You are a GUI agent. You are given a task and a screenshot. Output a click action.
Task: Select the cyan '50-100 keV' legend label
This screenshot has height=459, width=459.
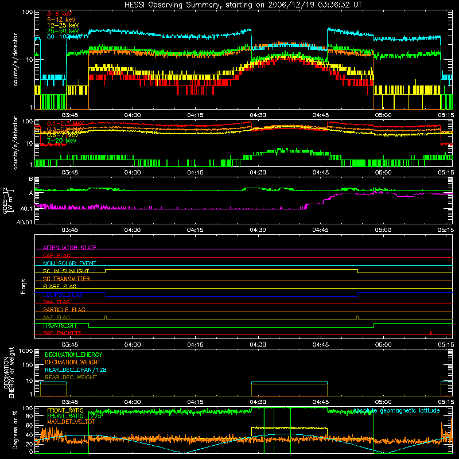(x=64, y=37)
